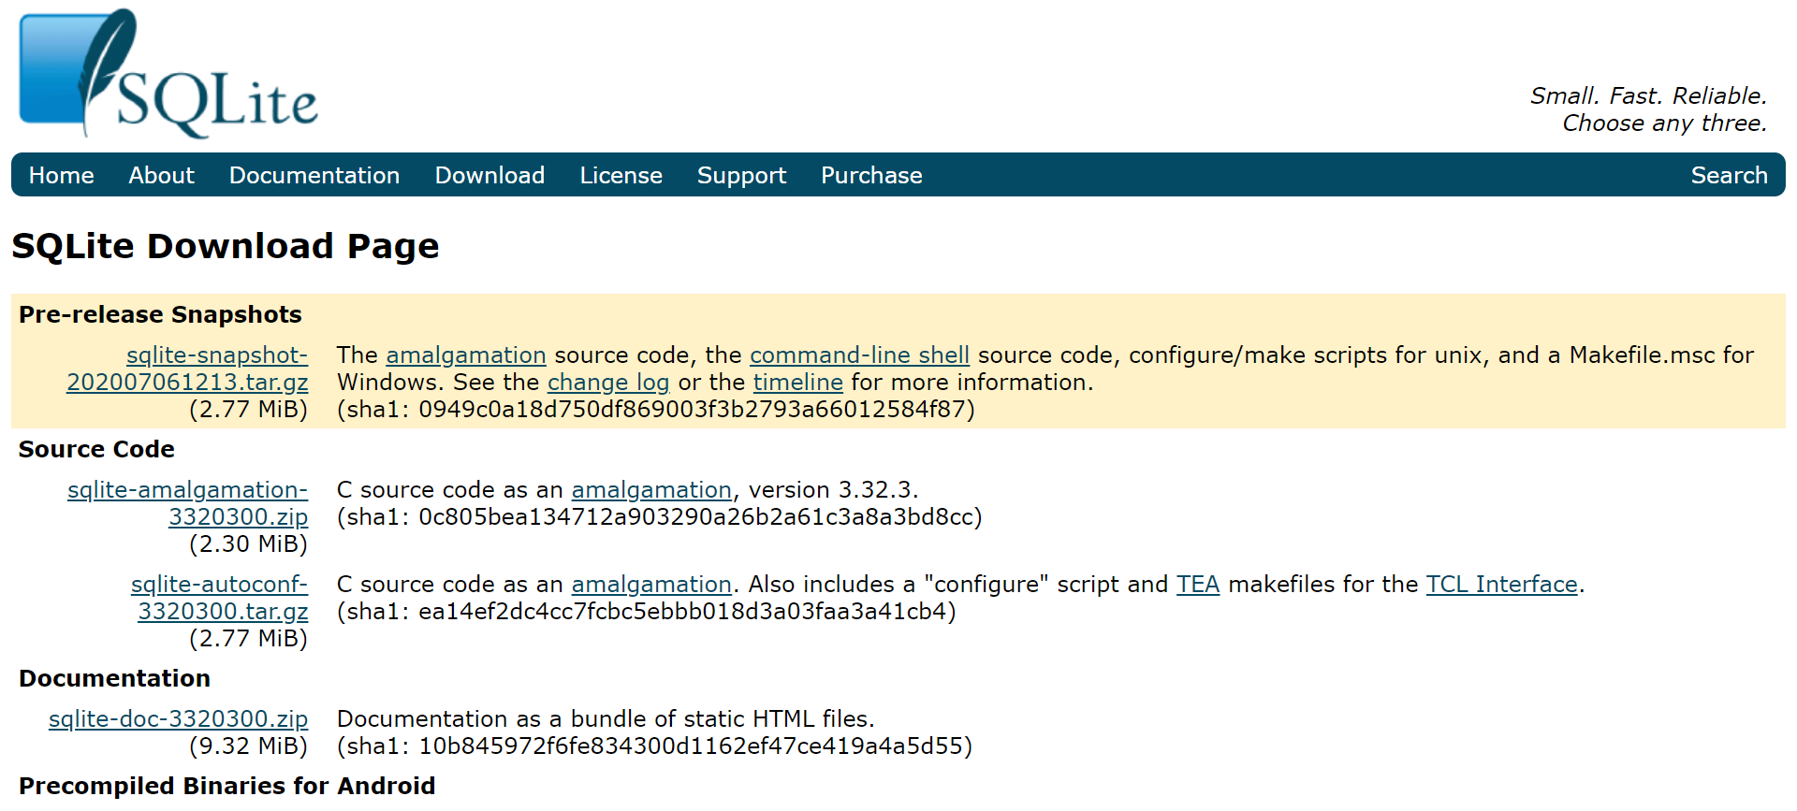Click (2.77 MiB) under the autoconf tarball
This screenshot has width=1797, height=811.
click(x=248, y=639)
